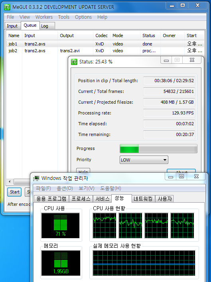
Task: Click the Current / Total frames value field
Action: click(x=169, y=91)
